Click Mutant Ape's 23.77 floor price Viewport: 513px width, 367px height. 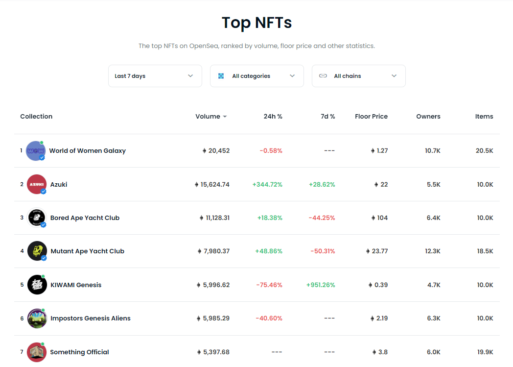click(x=380, y=251)
